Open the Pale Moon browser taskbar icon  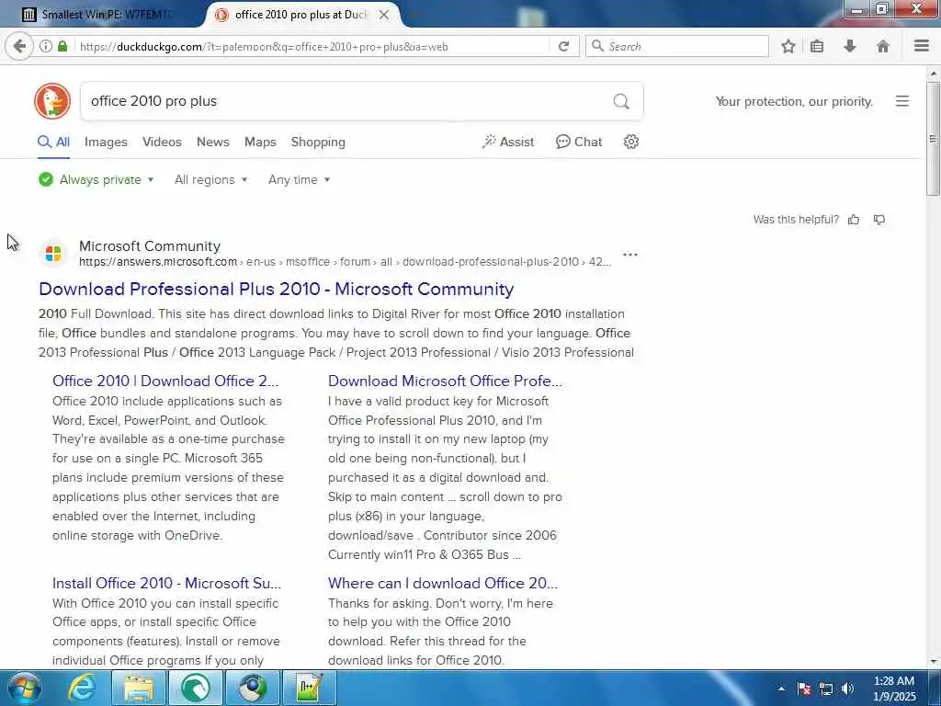click(253, 688)
